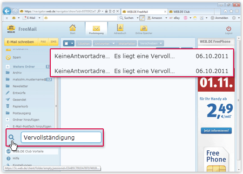Click Jetzt informieren! ad button
243x174 pixels.
tap(216, 131)
